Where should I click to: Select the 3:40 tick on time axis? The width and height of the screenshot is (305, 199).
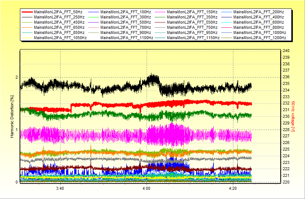pos(60,188)
